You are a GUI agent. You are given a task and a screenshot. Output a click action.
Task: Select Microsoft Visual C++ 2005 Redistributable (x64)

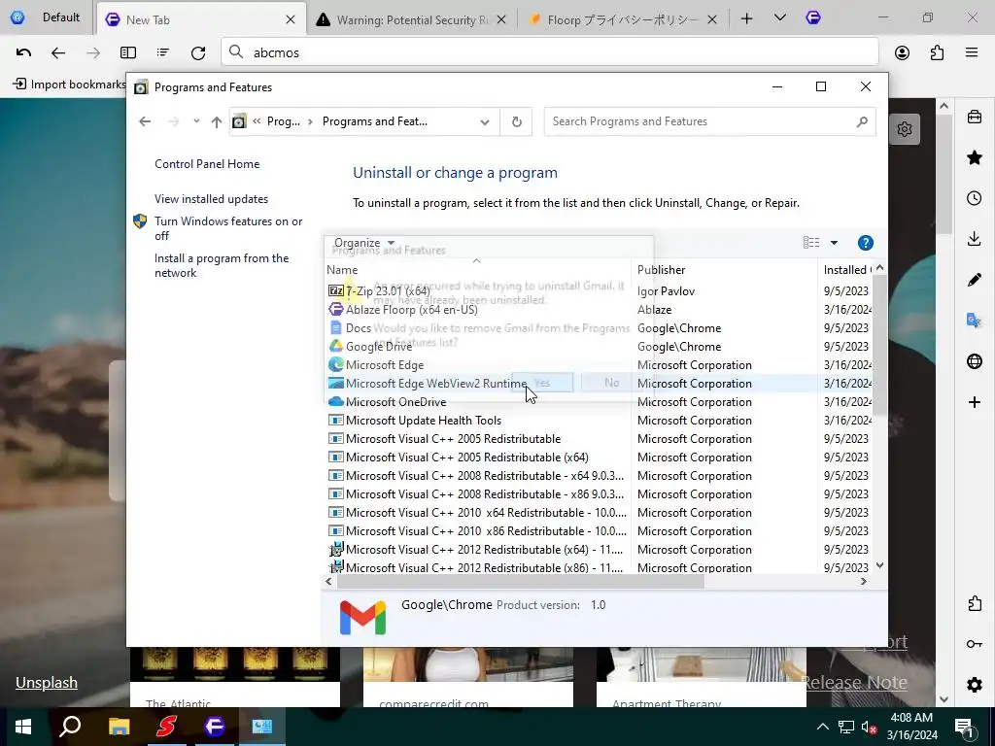[459, 457]
